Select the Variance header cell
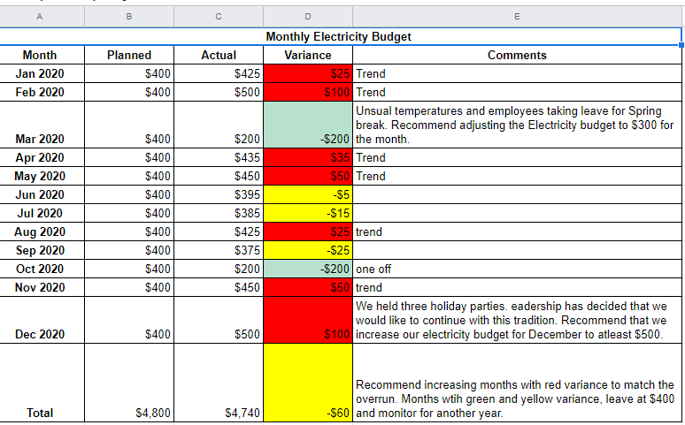The width and height of the screenshot is (685, 425). pyautogui.click(x=308, y=55)
